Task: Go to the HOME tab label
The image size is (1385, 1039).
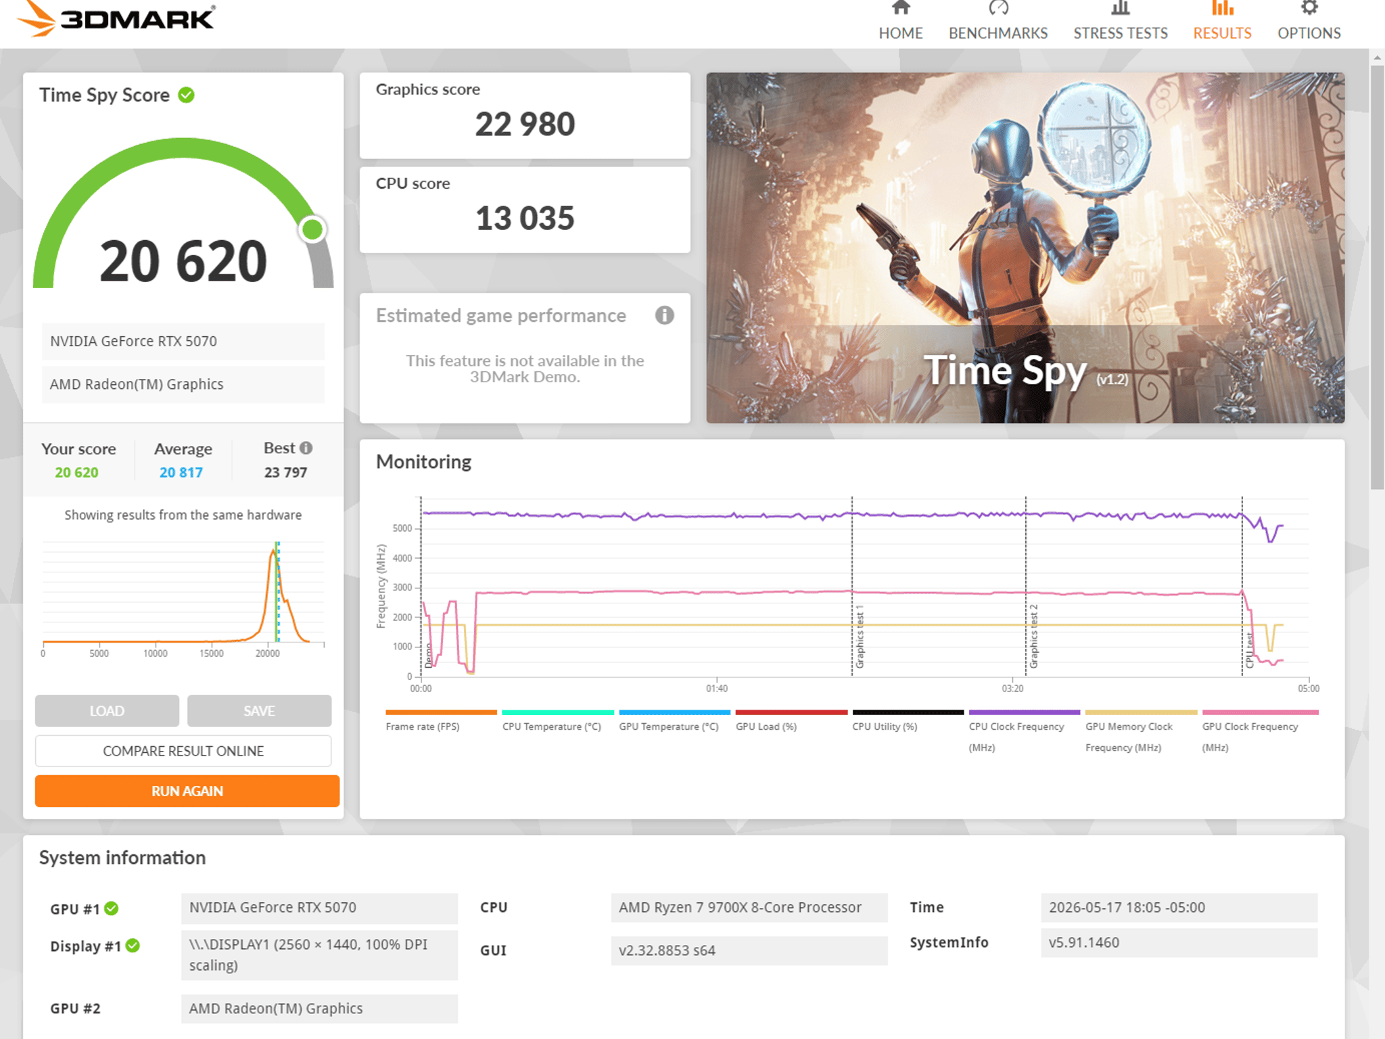Action: pyautogui.click(x=901, y=33)
